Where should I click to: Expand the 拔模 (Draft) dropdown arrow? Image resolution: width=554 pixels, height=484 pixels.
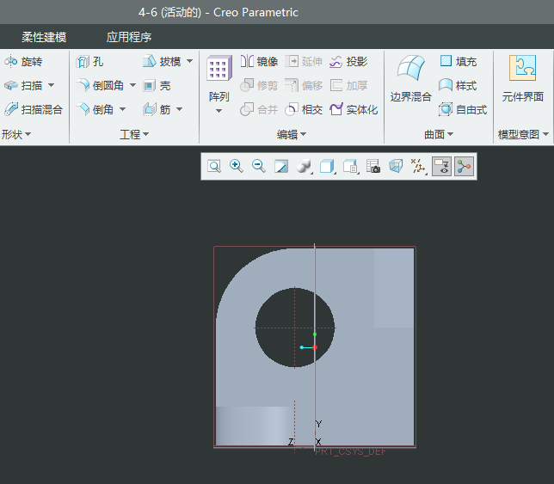point(190,61)
